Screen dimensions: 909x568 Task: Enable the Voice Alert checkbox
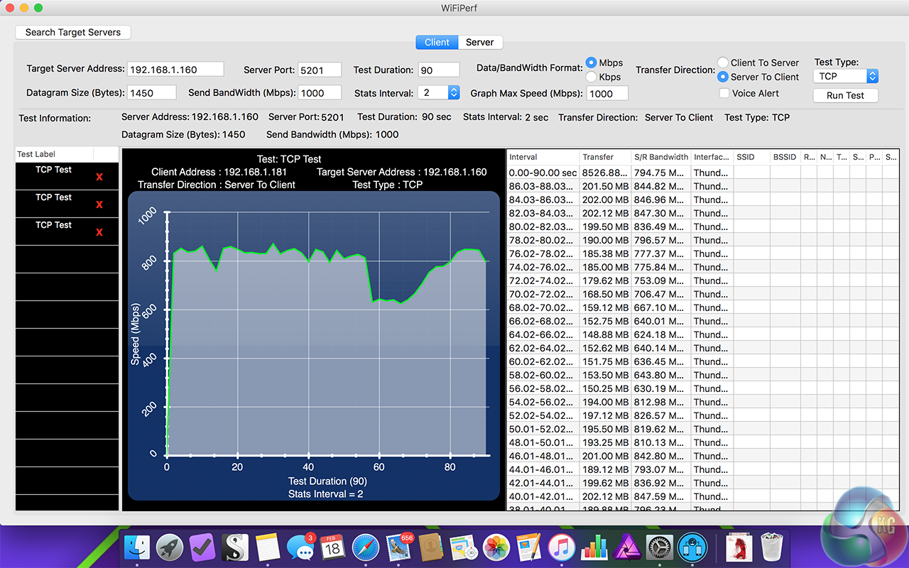click(x=724, y=93)
